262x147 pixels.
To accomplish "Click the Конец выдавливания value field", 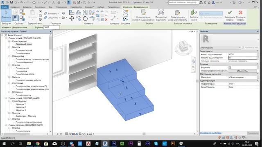I will [x=242, y=54].
